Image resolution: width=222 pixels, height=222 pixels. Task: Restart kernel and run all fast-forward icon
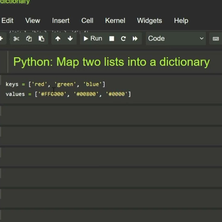tap(135, 39)
